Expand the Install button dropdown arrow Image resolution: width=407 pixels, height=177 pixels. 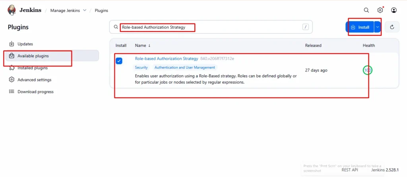(378, 27)
